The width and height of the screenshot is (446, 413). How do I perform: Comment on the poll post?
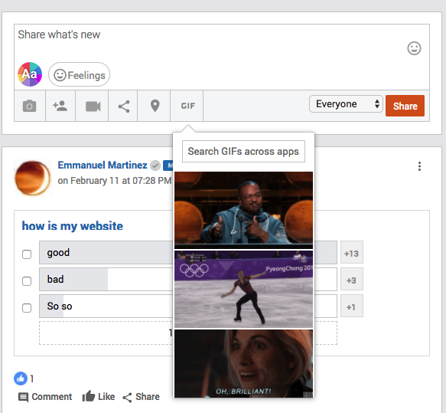point(45,397)
